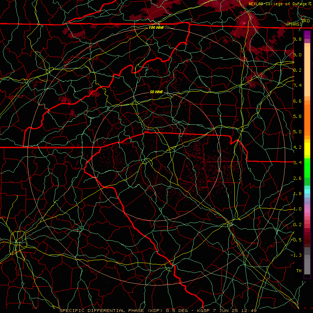Click the 9.8 value on color scale
The width and height of the screenshot is (313, 313).
tap(297, 39)
